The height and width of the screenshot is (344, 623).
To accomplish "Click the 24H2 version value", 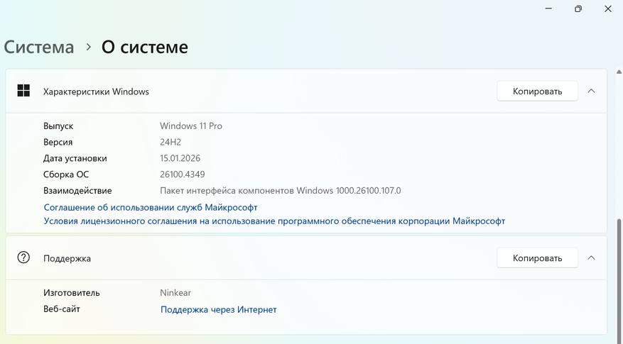I will tap(171, 142).
